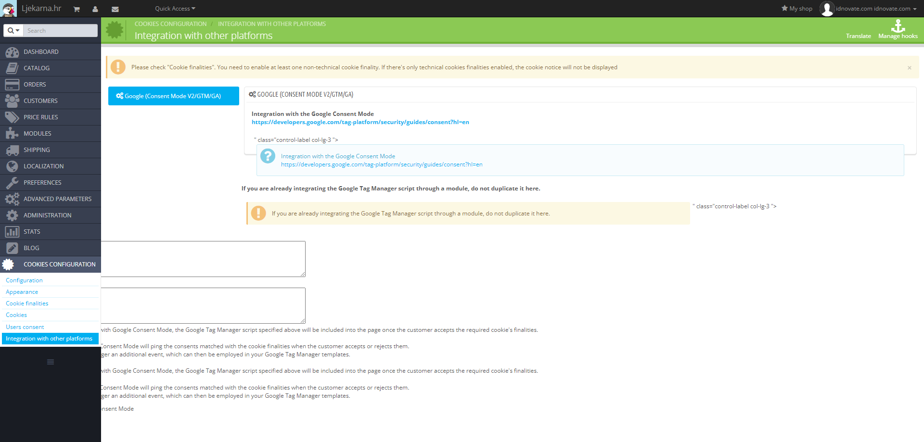Click the user avatar icon in header

tap(827, 9)
